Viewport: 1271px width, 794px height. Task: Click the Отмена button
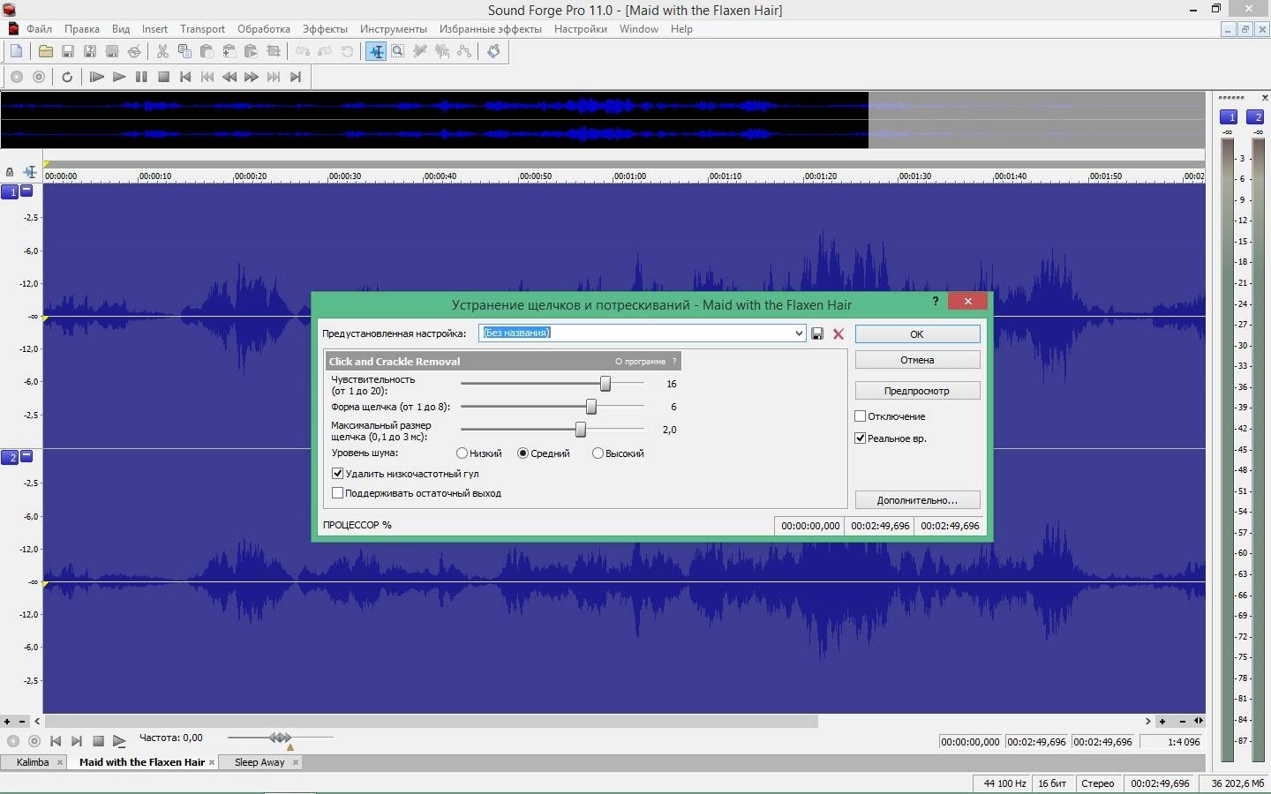point(917,359)
